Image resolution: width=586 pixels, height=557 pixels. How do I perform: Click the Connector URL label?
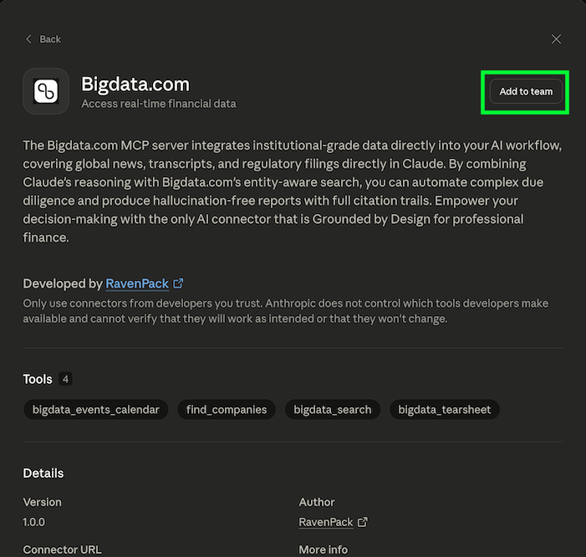tap(62, 550)
